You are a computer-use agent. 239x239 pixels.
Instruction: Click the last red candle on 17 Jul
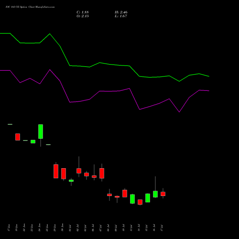tap(163, 194)
